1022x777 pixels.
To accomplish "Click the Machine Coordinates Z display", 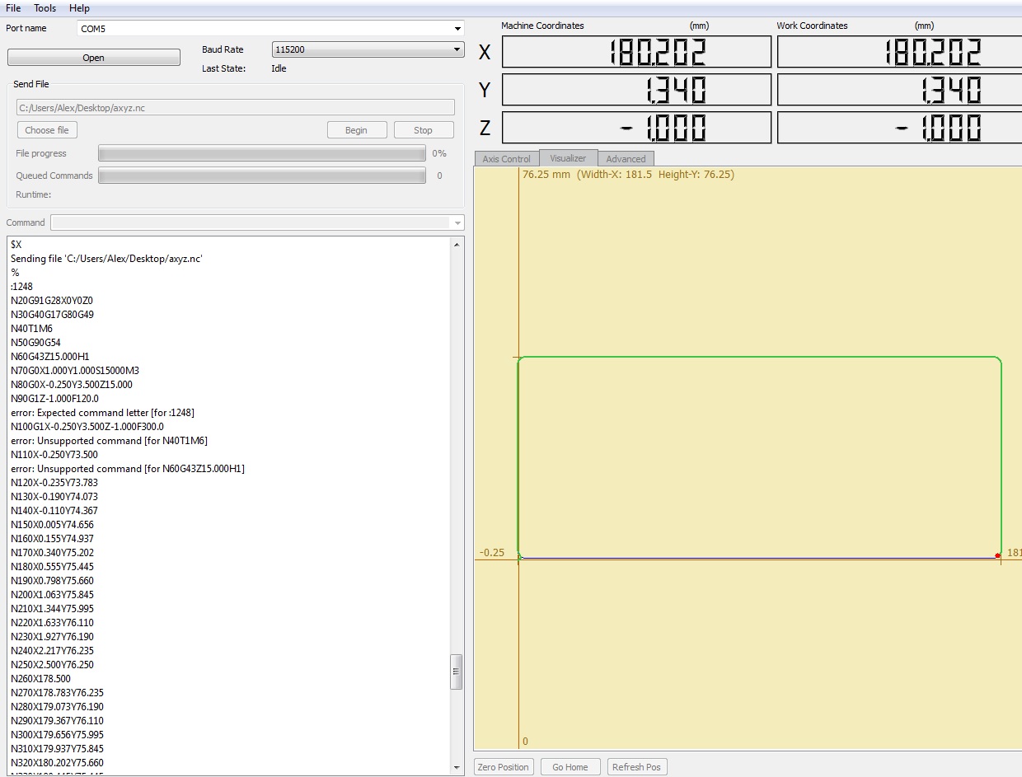I will [x=636, y=128].
